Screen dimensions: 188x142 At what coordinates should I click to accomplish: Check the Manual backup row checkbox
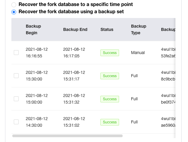(16, 53)
